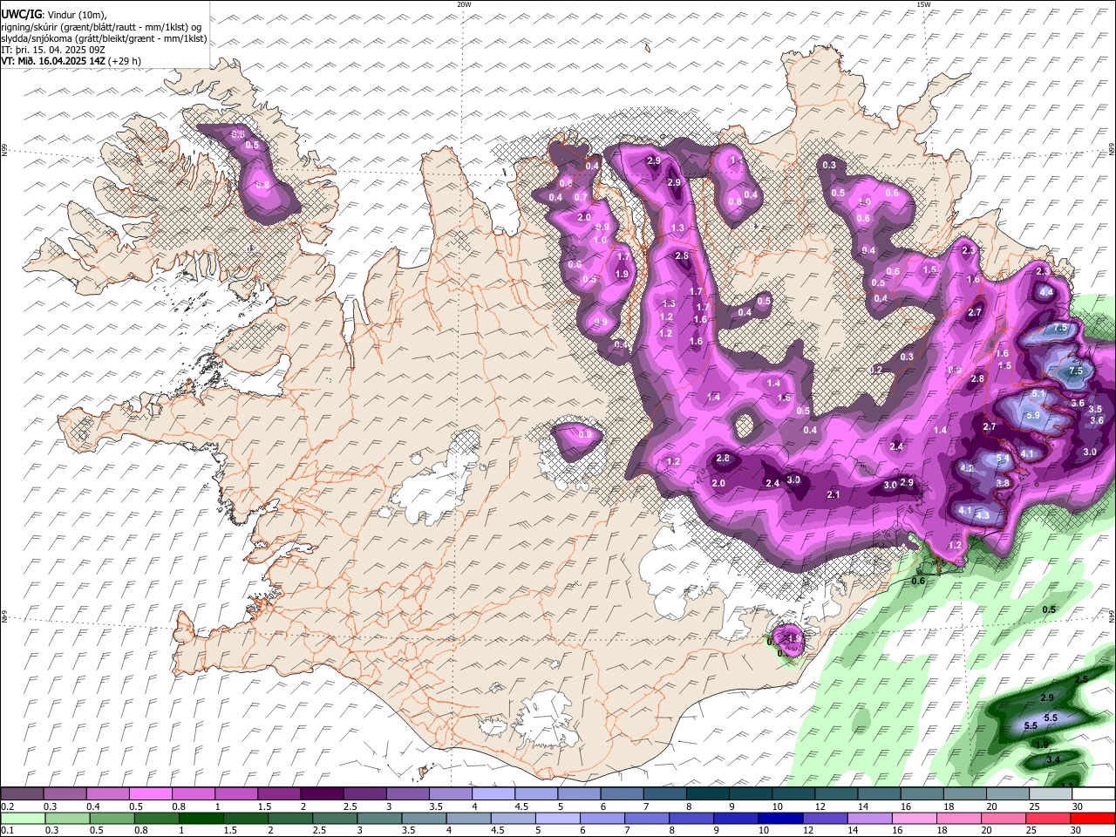Image resolution: width=1116 pixels, height=837 pixels.
Task: Click the 'rigning/skúrir' description line
Action: [100, 27]
